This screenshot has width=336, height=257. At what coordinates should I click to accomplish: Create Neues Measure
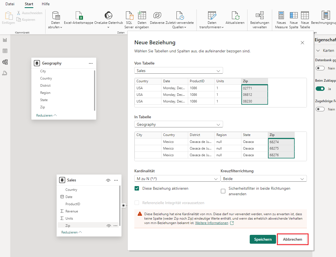click(x=281, y=16)
